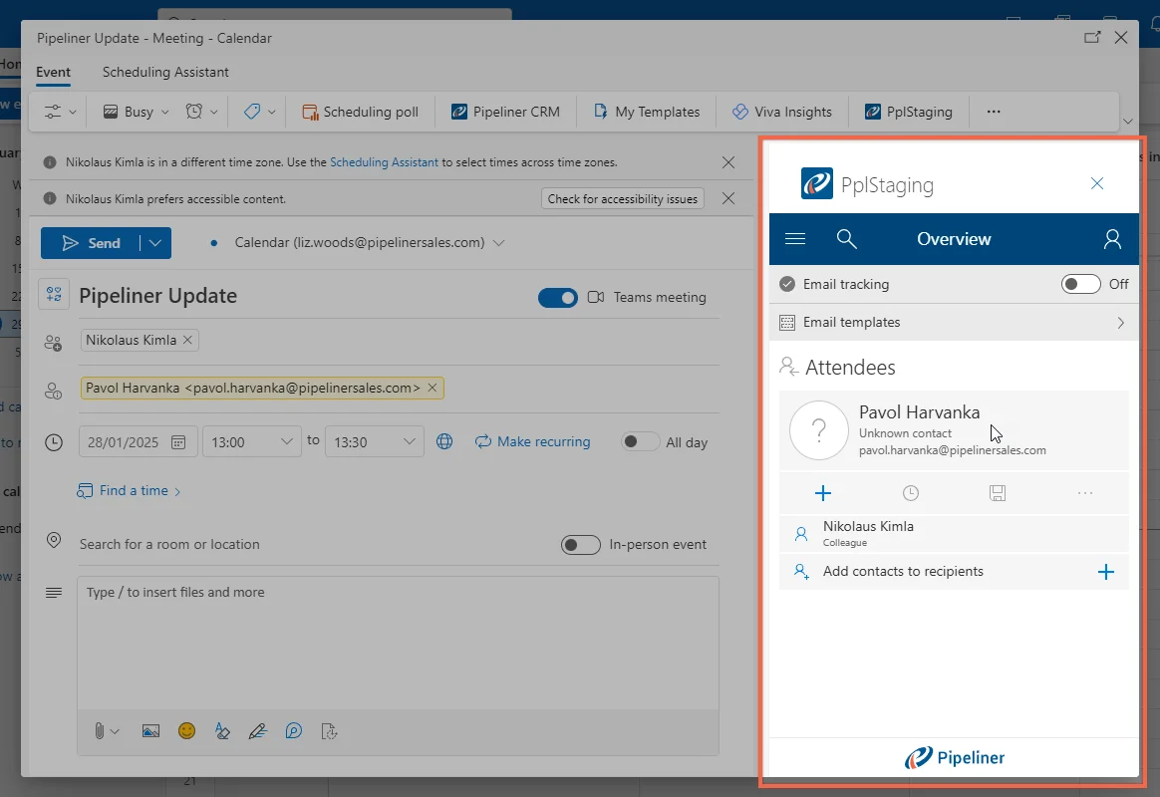The height and width of the screenshot is (797, 1160).
Task: Click the Send button
Action: (x=91, y=243)
